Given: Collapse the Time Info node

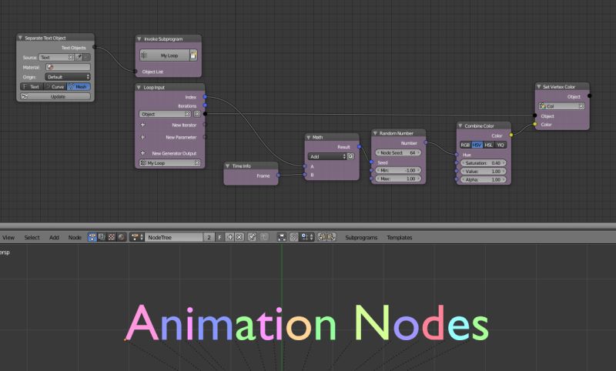Looking at the screenshot, I should [227, 166].
